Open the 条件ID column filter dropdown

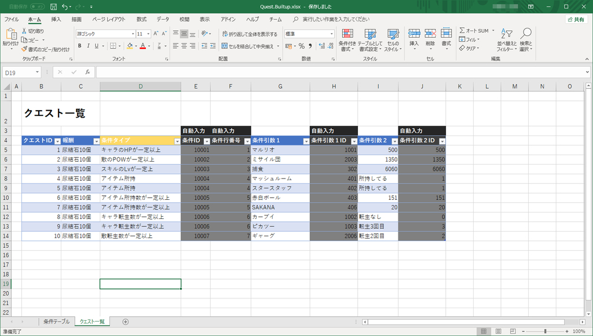207,141
